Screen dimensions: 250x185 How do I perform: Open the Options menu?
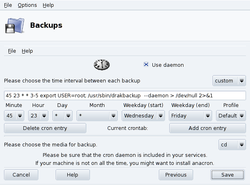coord(27,5)
